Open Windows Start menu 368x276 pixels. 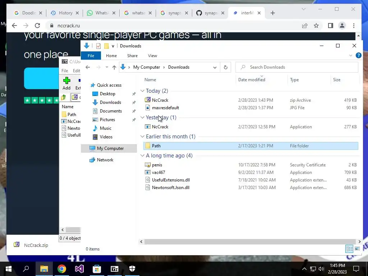coord(9,269)
